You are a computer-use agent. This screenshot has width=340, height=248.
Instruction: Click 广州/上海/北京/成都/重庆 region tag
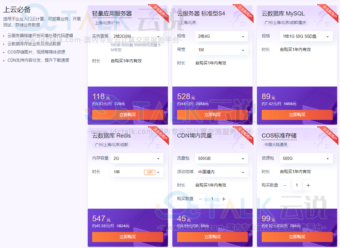(x=285, y=23)
